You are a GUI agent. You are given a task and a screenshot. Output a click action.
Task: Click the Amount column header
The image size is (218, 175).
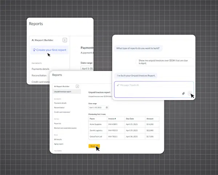click(150, 118)
